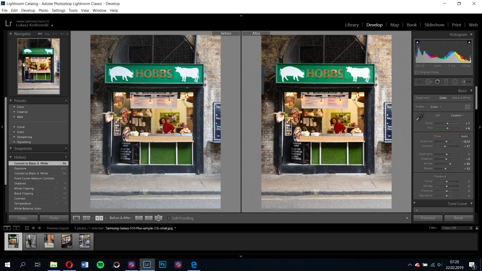Activate the Red Eye Correction tool

click(x=437, y=82)
